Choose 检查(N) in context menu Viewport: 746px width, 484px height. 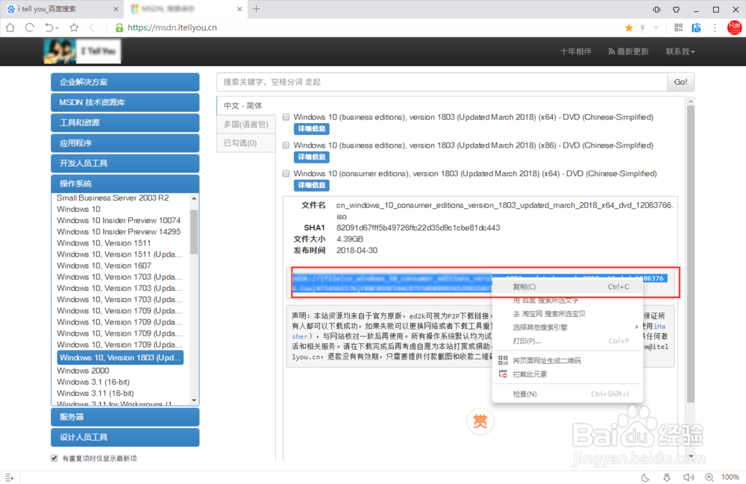click(567, 394)
